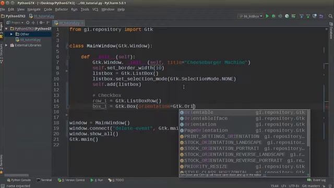
Task: Open the Edit menu
Action: [x=11, y=9]
